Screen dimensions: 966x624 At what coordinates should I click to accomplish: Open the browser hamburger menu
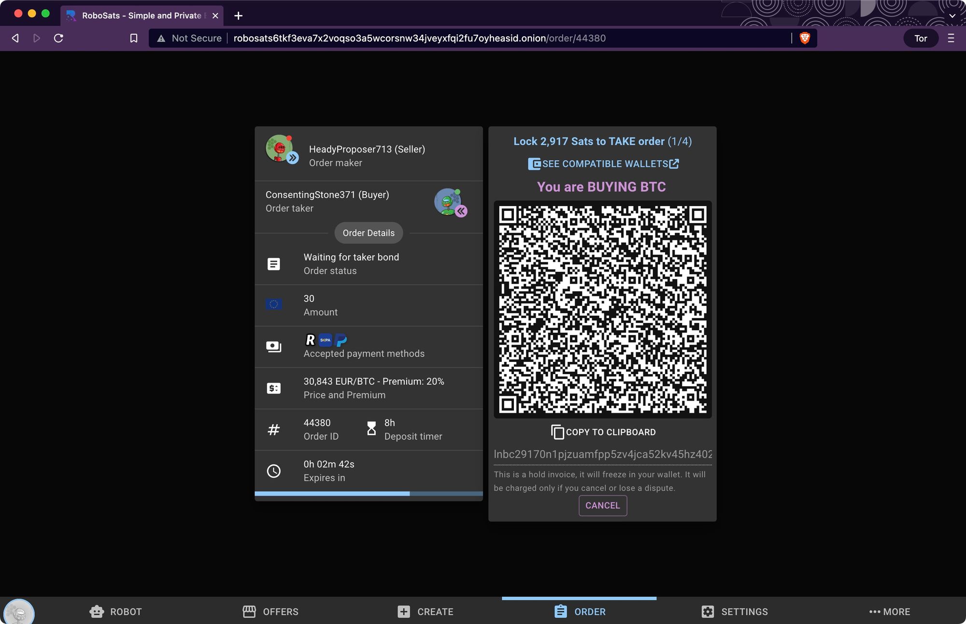tap(951, 38)
